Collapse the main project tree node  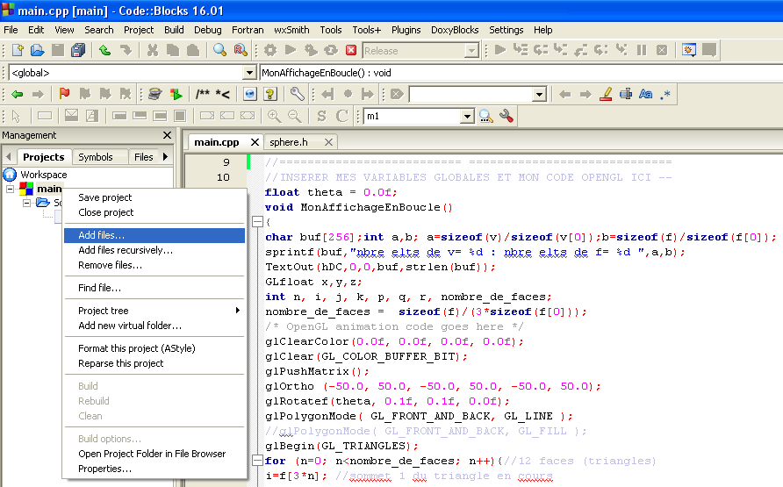point(10,189)
